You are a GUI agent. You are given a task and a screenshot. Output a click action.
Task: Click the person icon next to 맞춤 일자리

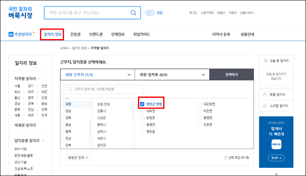(265, 95)
